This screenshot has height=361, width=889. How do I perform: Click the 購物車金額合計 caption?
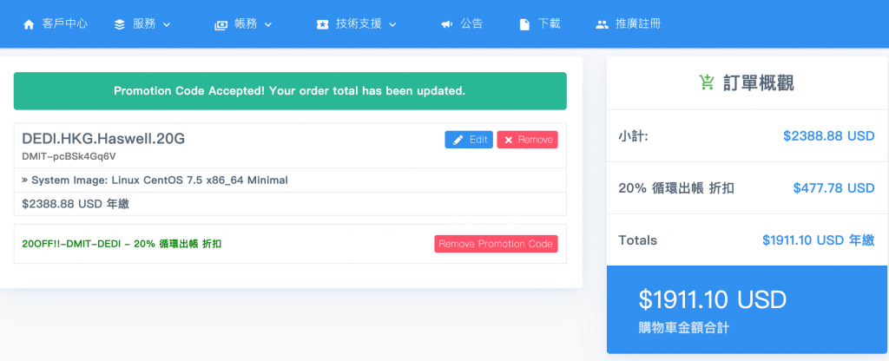(684, 328)
